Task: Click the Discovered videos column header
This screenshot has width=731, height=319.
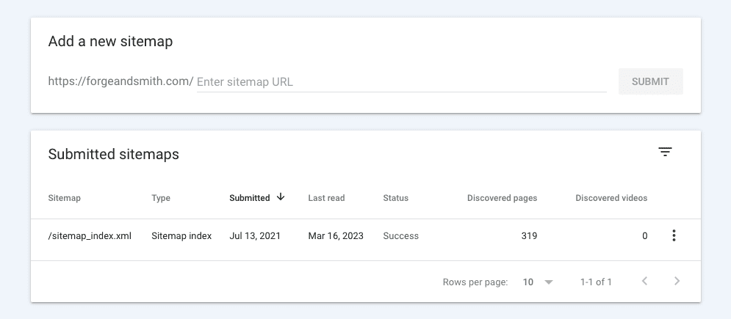Action: [x=611, y=198]
